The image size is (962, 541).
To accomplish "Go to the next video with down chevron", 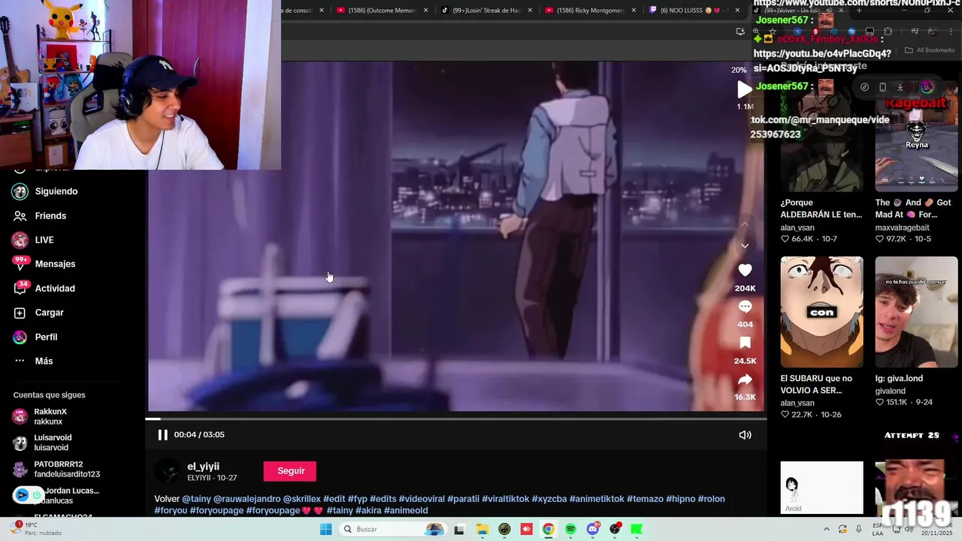I will (x=745, y=246).
